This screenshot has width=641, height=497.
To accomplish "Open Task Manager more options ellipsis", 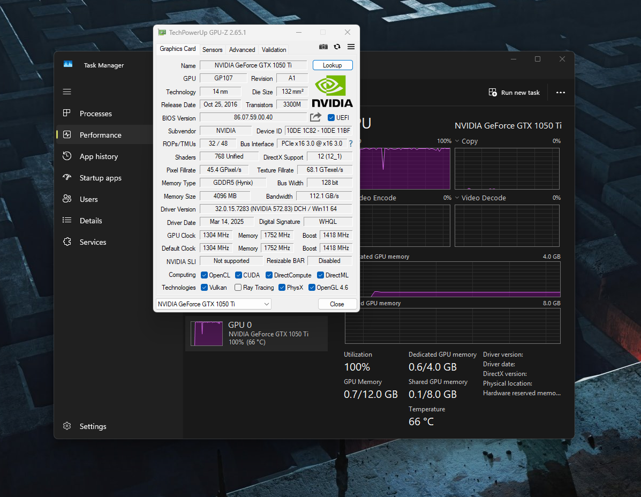I will [x=561, y=92].
